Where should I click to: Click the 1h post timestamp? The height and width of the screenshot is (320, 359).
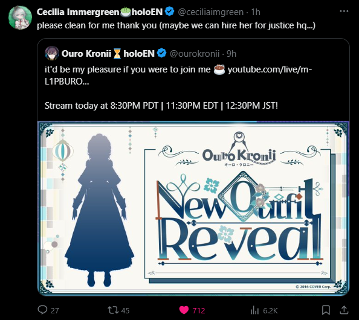click(x=256, y=12)
